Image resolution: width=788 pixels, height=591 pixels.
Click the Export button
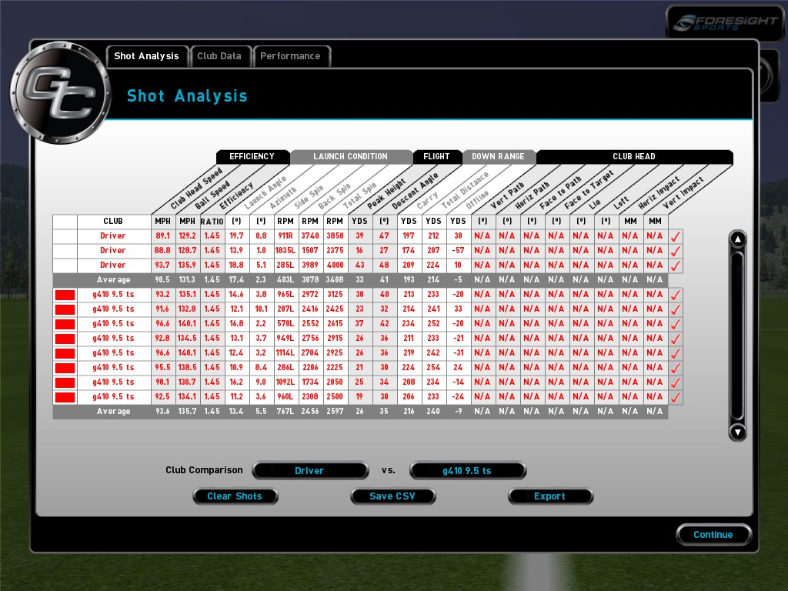(551, 496)
